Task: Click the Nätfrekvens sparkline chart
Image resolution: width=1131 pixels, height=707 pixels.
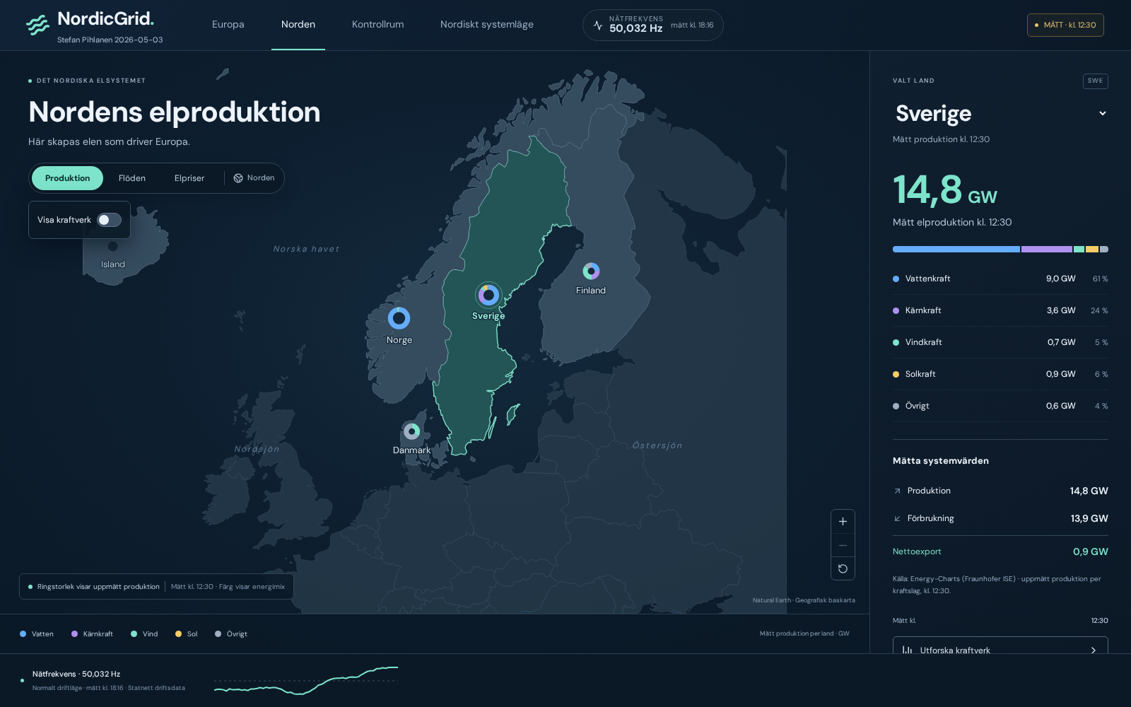Action: coord(306,680)
